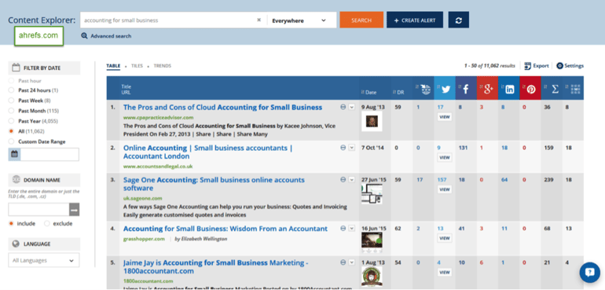This screenshot has height=290, width=605.
Task: Click the minus circle icon on Jaime Jay row
Action: (x=343, y=262)
